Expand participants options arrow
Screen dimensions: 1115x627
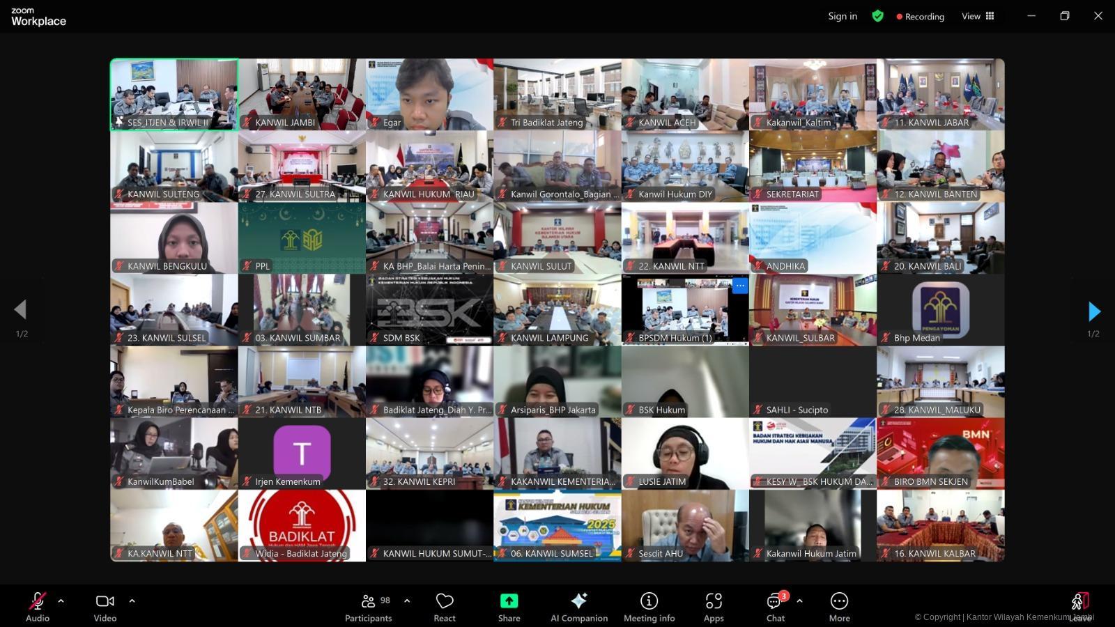pyautogui.click(x=407, y=601)
